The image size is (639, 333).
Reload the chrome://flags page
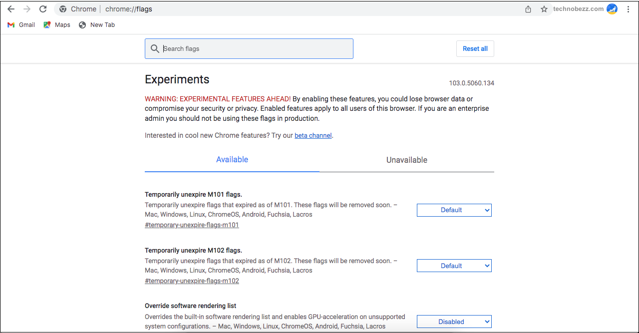pyautogui.click(x=43, y=9)
